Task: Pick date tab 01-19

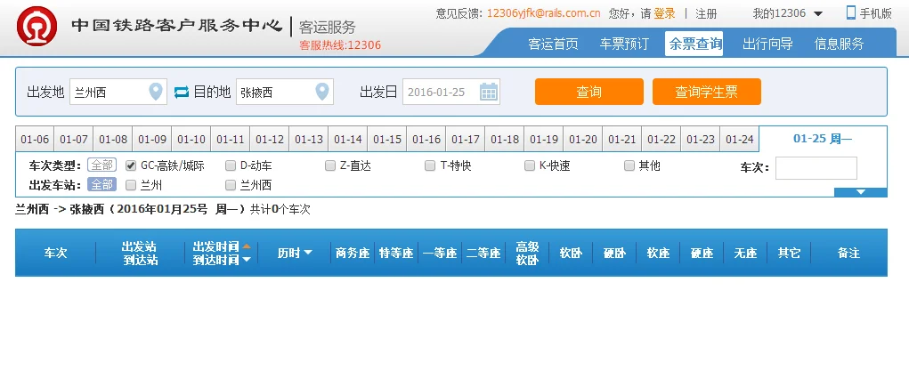Action: point(544,139)
